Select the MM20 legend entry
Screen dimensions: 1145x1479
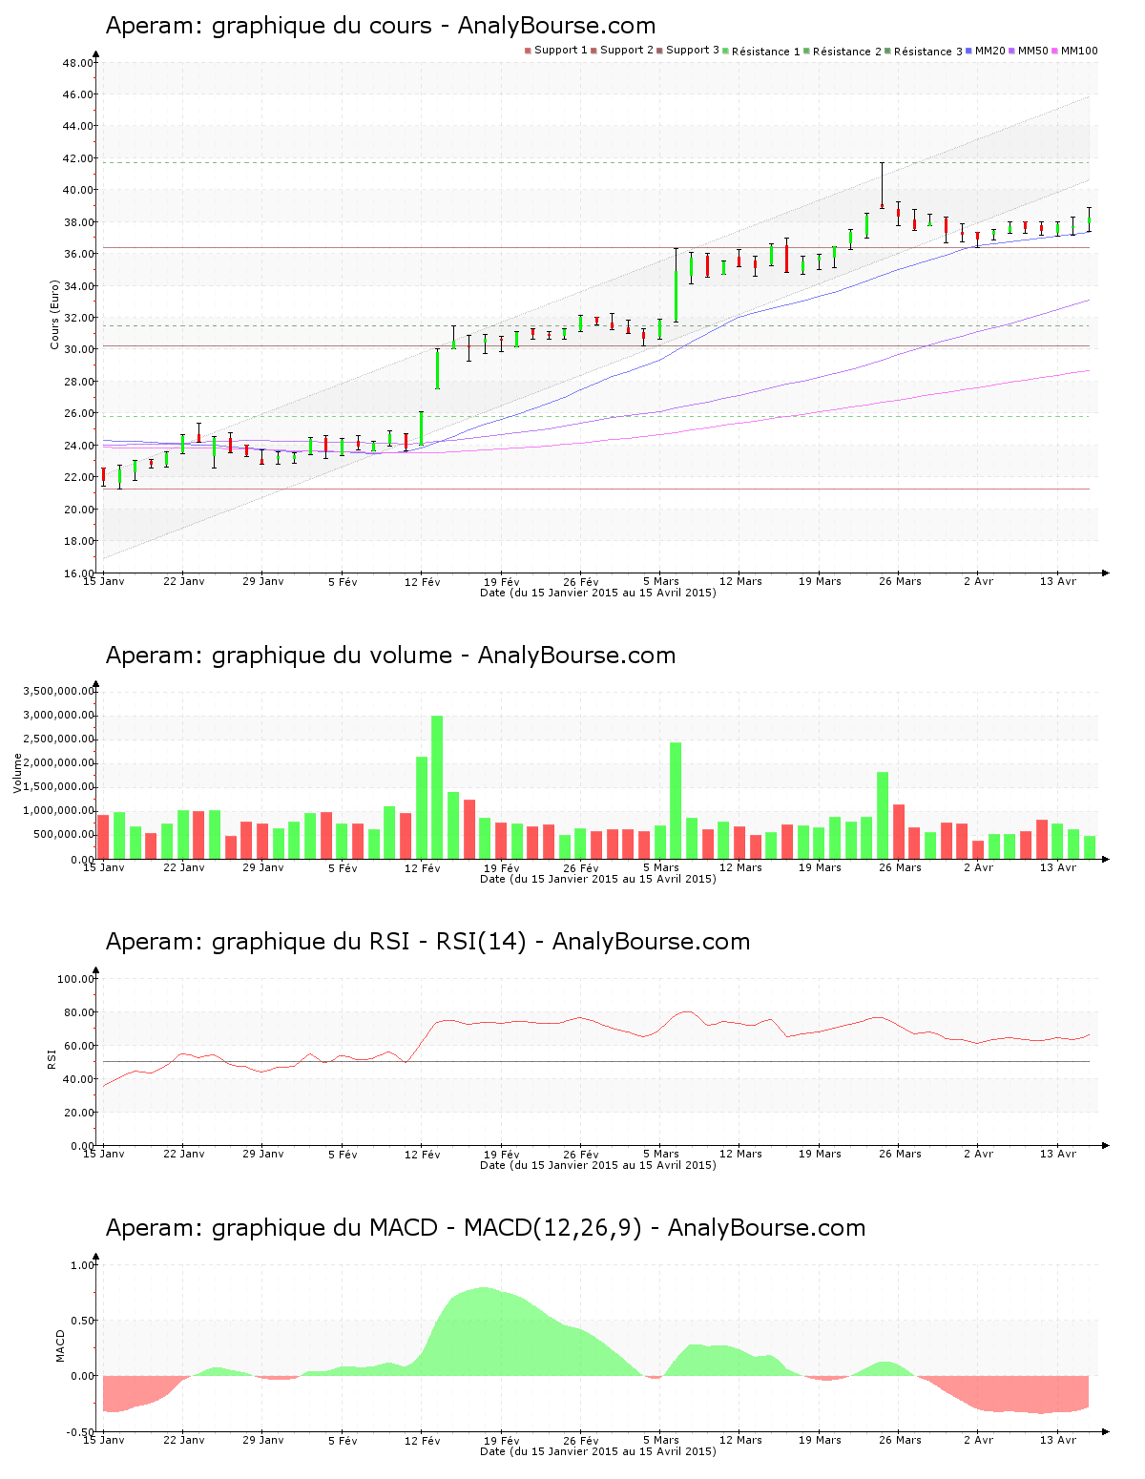(x=986, y=51)
